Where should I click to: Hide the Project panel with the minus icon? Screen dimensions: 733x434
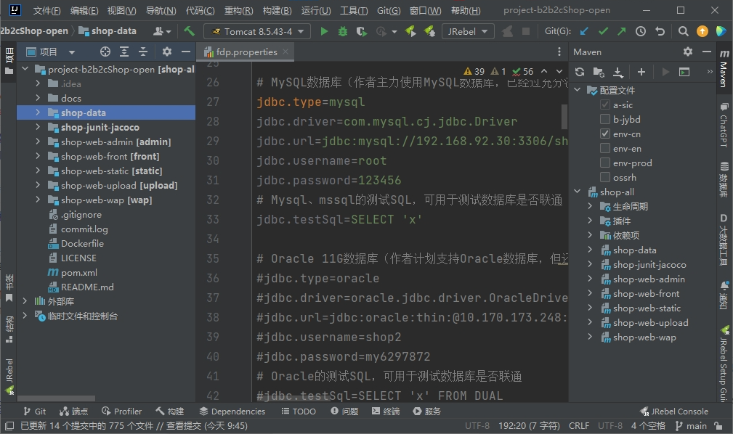pyautogui.click(x=185, y=52)
